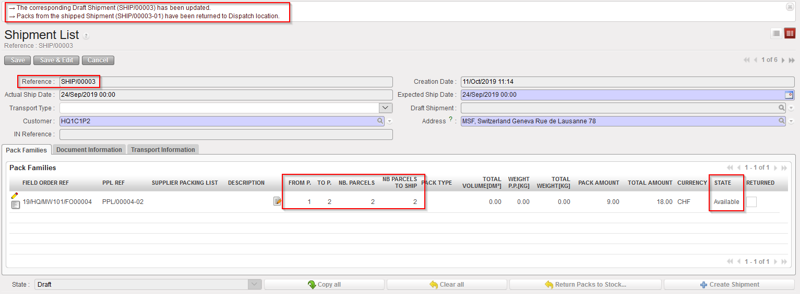Click the Cancel button

pyautogui.click(x=98, y=60)
